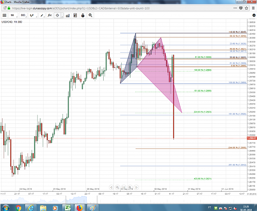Open the BID offer side dropdown
The image size is (257, 211).
pos(23,15)
